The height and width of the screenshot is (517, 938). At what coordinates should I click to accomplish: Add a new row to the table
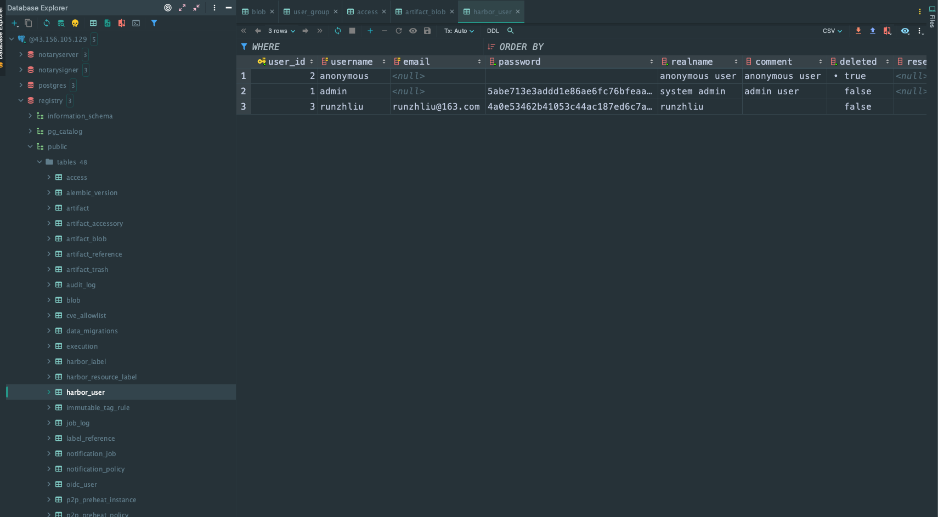[370, 31]
